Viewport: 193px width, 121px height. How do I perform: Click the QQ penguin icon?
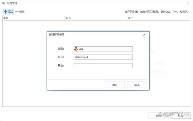pos(76,49)
